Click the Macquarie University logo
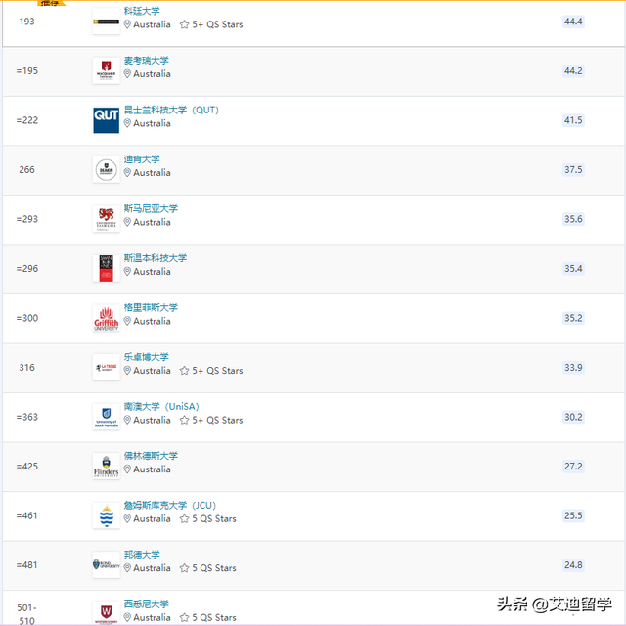Screen dimensions: 626x626 [x=107, y=70]
